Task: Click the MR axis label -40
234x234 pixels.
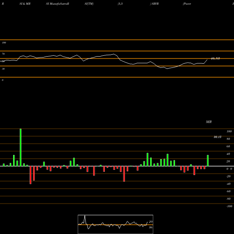Action: pyautogui.click(x=228, y=184)
